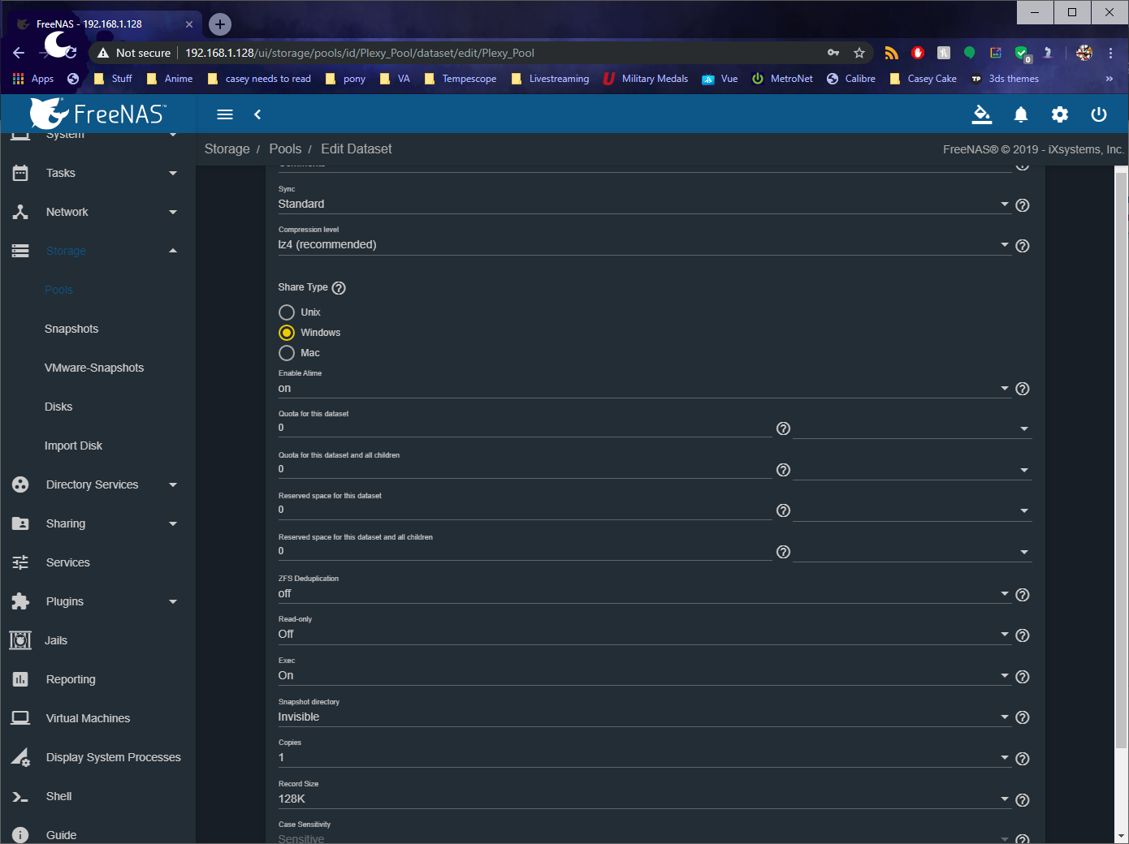Expand the Network menu

pos(97,212)
